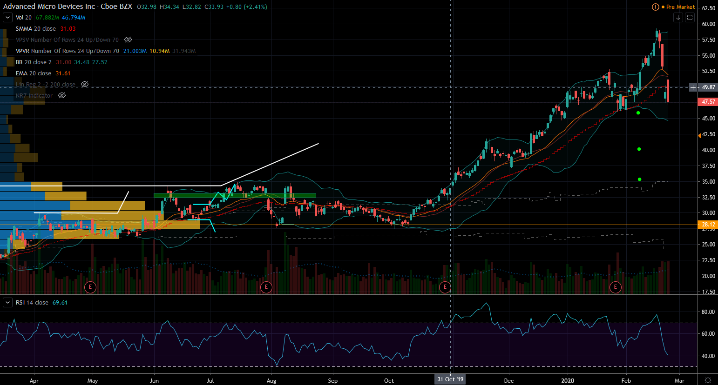Screen dimensions: 718x385
Task: Select the BB 20 close 2 indicator
Action: [x=34, y=62]
